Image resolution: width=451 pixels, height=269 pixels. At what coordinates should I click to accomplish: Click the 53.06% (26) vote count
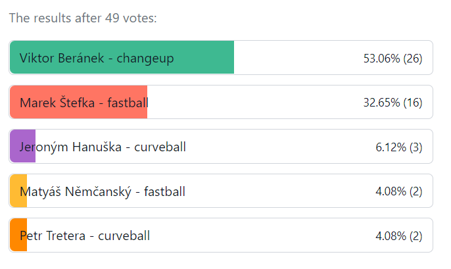[392, 58]
